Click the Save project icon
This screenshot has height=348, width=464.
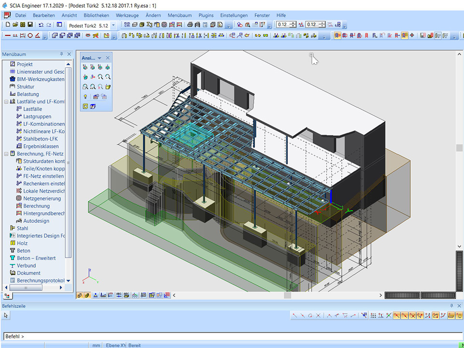(30, 25)
